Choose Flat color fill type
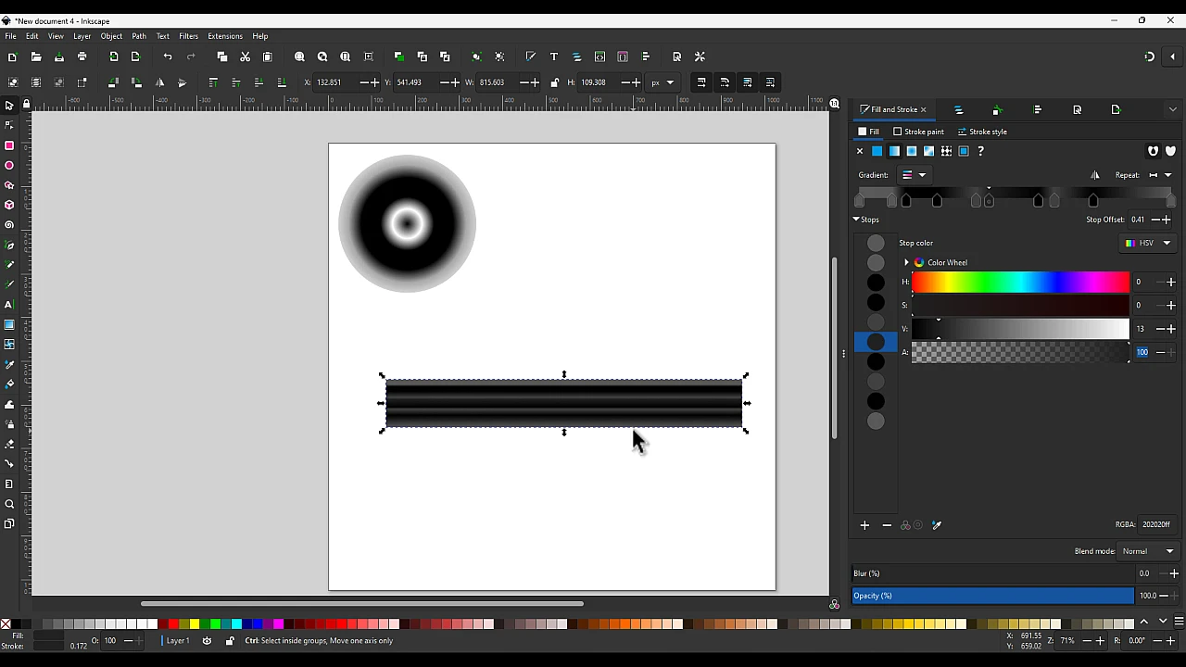The width and height of the screenshot is (1186, 667). click(x=877, y=151)
